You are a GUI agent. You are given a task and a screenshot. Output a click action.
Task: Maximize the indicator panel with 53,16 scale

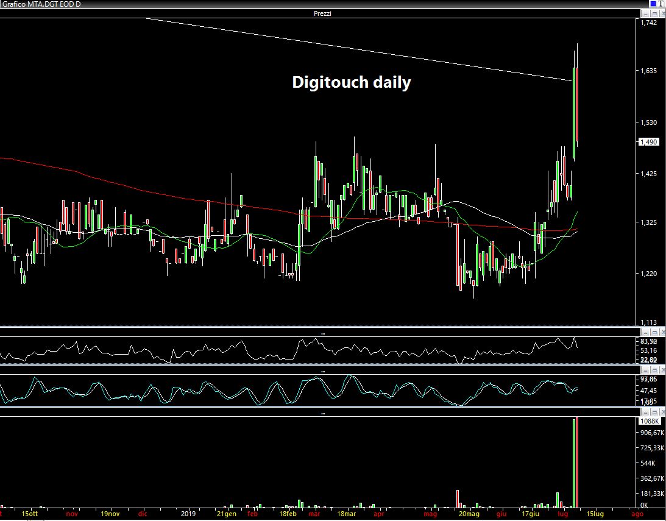click(654, 332)
